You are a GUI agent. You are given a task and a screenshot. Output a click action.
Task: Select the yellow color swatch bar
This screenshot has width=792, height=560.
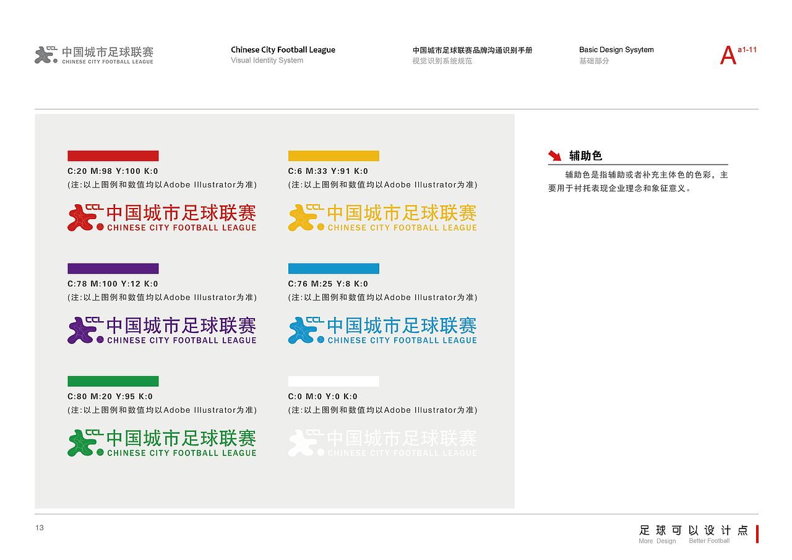(x=334, y=155)
